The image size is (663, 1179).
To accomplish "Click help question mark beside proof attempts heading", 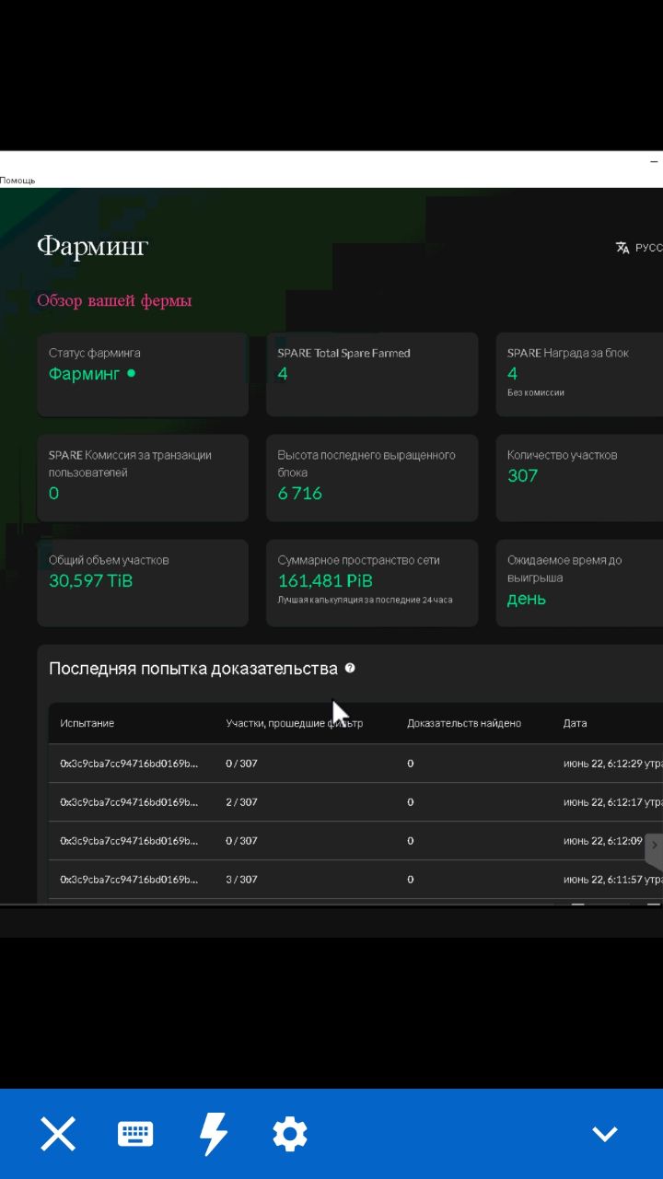I will click(350, 669).
